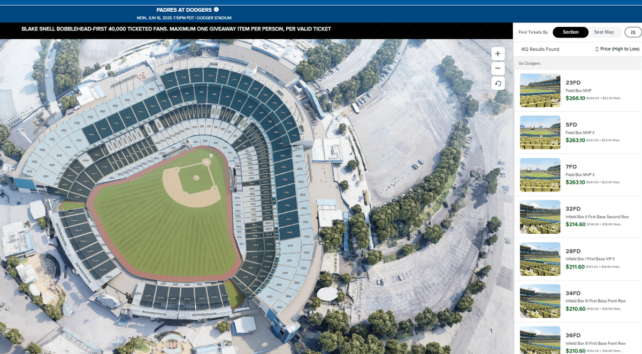Zoom out of the stadium map
The image size is (642, 354).
(x=498, y=68)
